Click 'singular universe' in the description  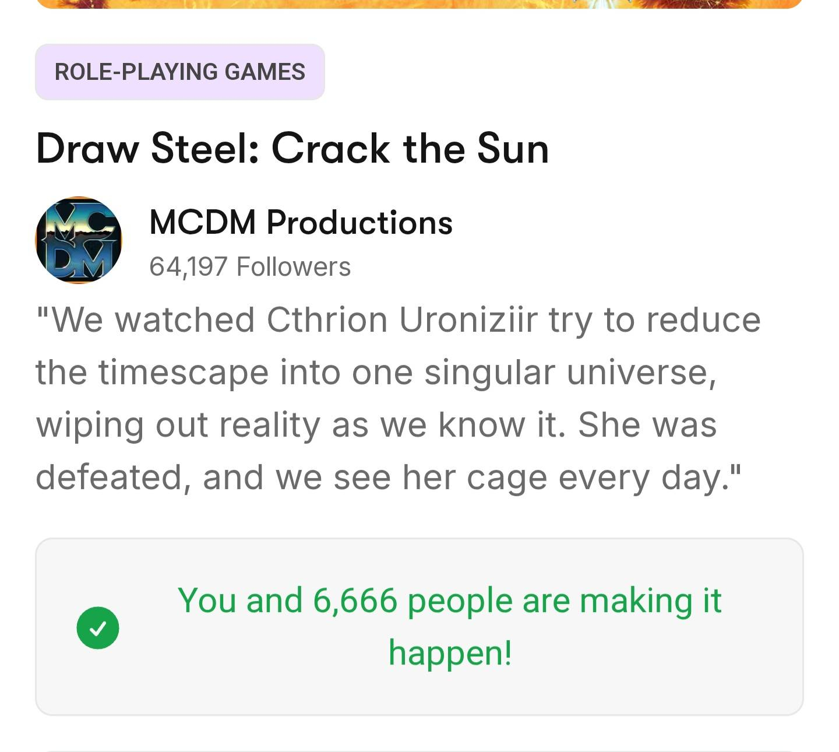[x=570, y=373]
